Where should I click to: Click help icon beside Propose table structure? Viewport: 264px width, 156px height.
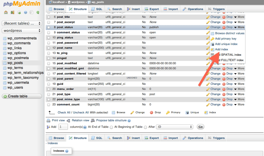click(x=129, y=121)
